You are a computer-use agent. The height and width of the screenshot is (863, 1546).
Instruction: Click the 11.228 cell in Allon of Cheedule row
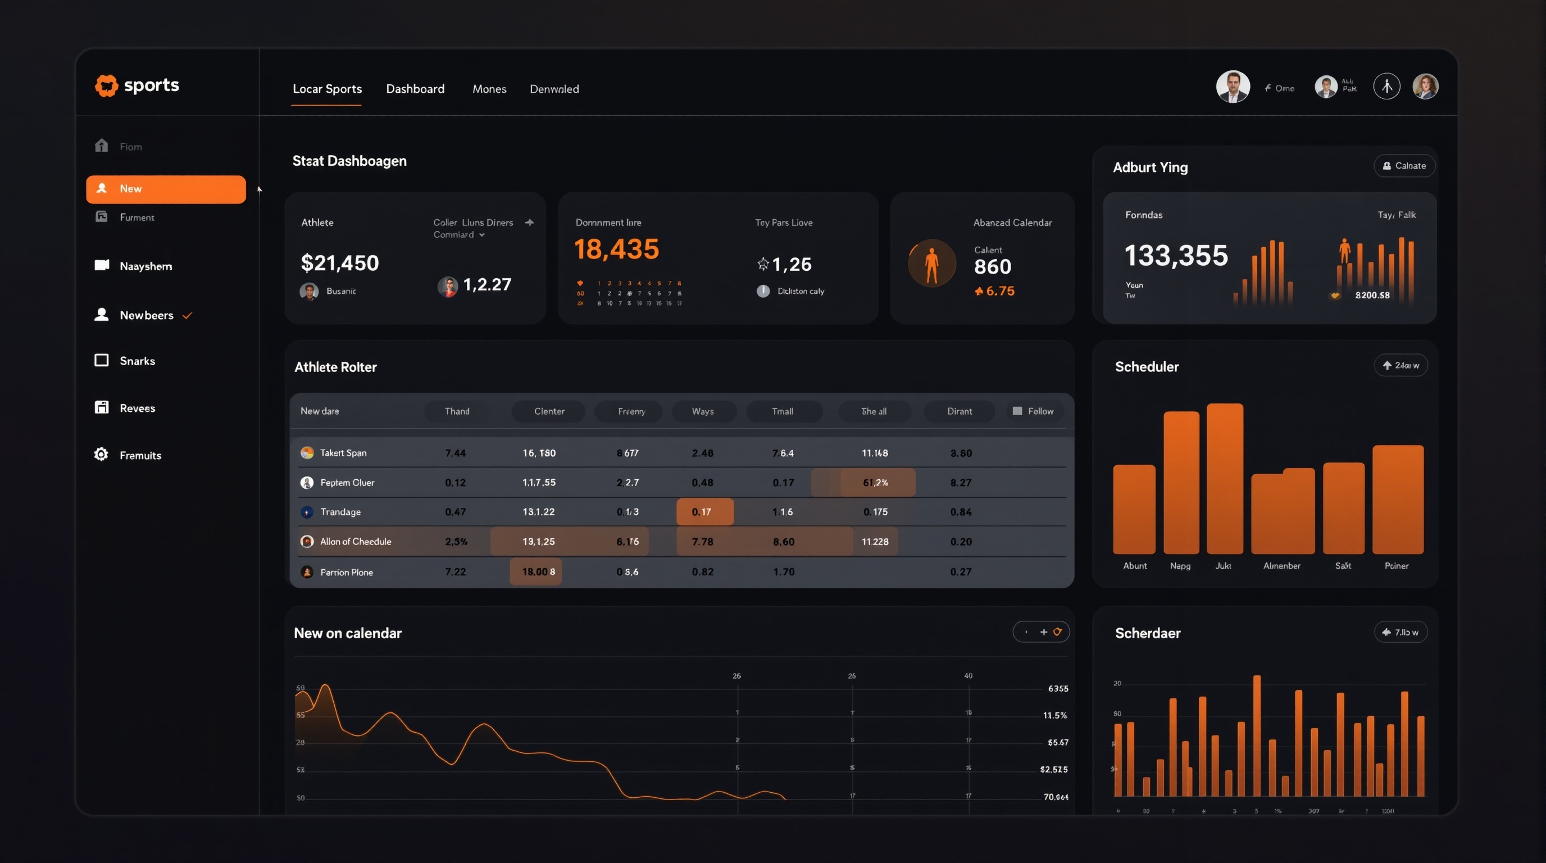click(x=875, y=541)
